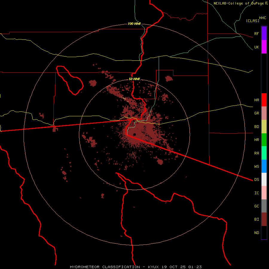Click the BD legend label
This screenshot has height=269, width=269.
256,127
